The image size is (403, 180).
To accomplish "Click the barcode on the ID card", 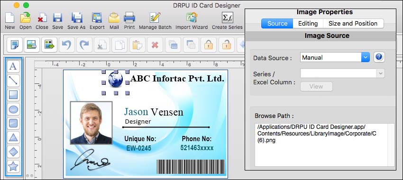I will point(191,167).
